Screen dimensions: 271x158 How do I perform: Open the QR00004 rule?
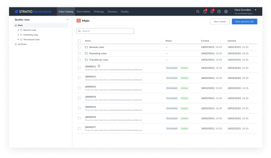tap(90, 97)
